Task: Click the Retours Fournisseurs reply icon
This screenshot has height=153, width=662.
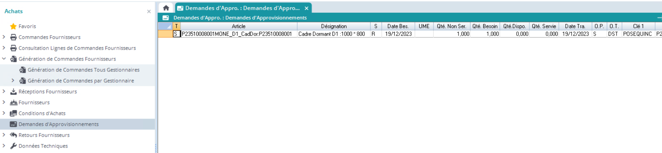Action: 13,135
